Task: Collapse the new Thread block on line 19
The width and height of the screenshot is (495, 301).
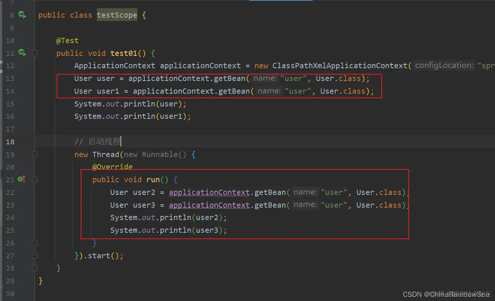Action: [x=35, y=154]
